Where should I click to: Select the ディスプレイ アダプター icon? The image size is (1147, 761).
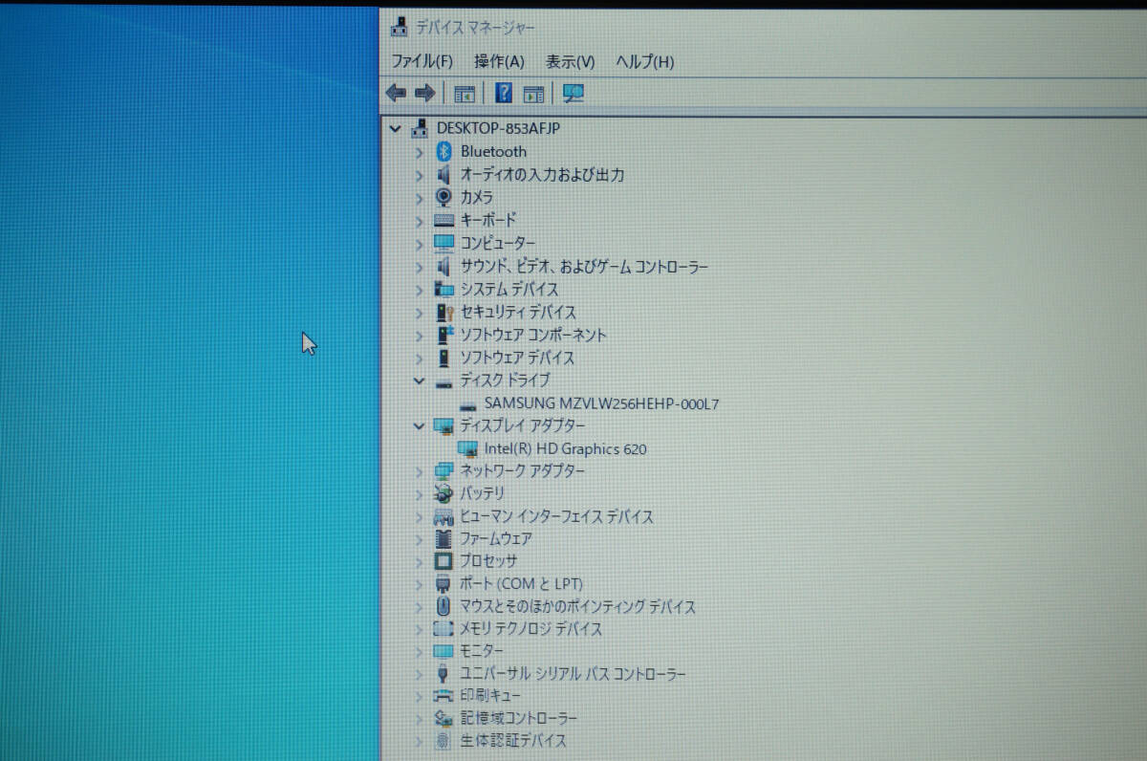coord(444,425)
